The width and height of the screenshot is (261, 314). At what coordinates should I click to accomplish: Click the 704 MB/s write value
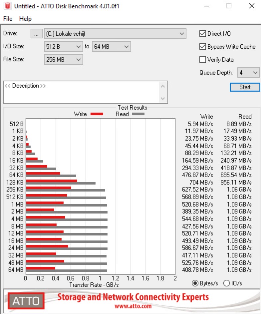(201, 182)
